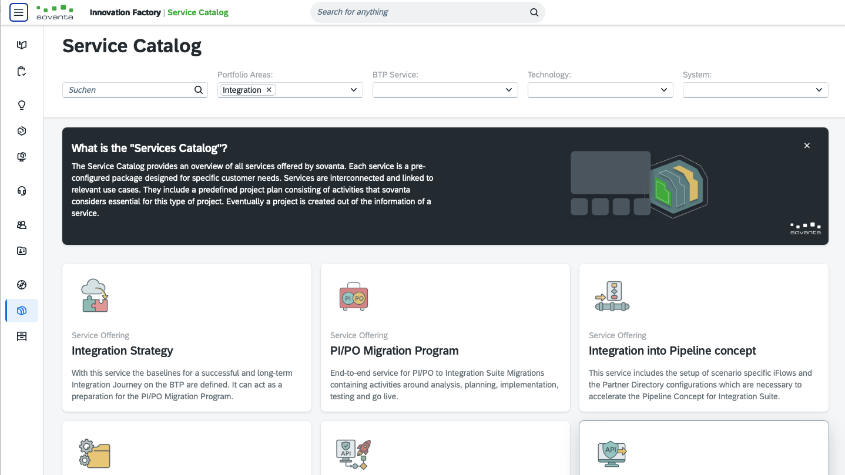
Task: Open the Integration Strategy service card
Action: pyautogui.click(x=187, y=338)
